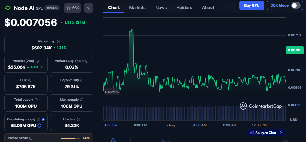Viewport: 306px width, 142px height.
Task: Show Max. supply info icon
Action: pos(82,100)
